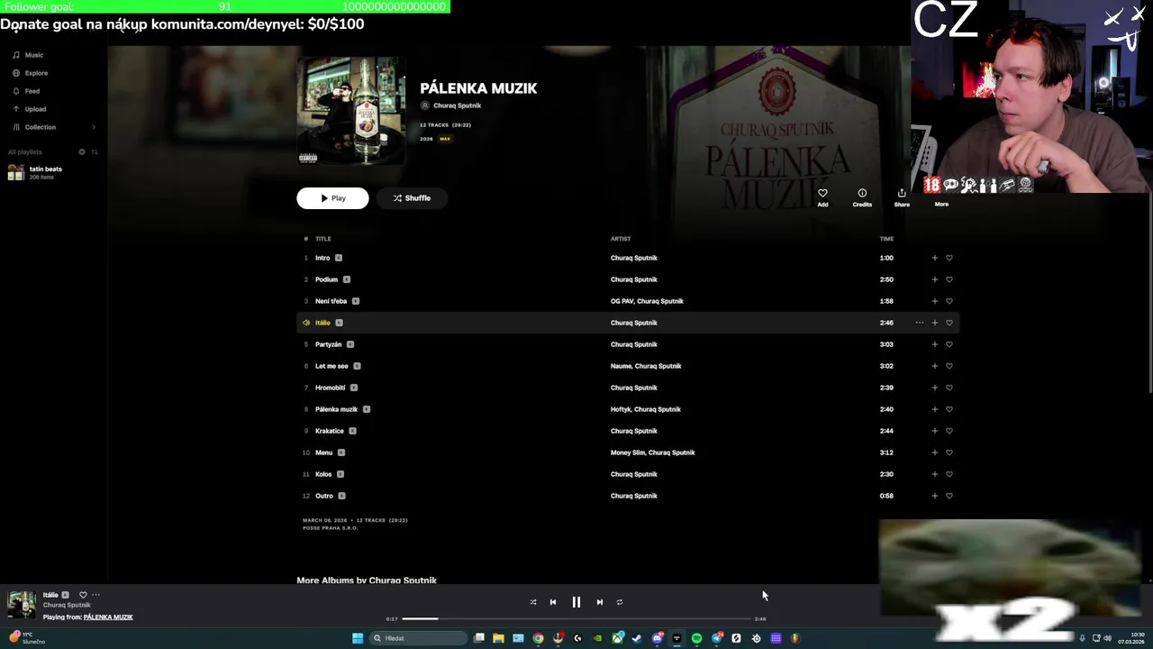
Task: Open Spotify from the taskbar
Action: (696, 638)
